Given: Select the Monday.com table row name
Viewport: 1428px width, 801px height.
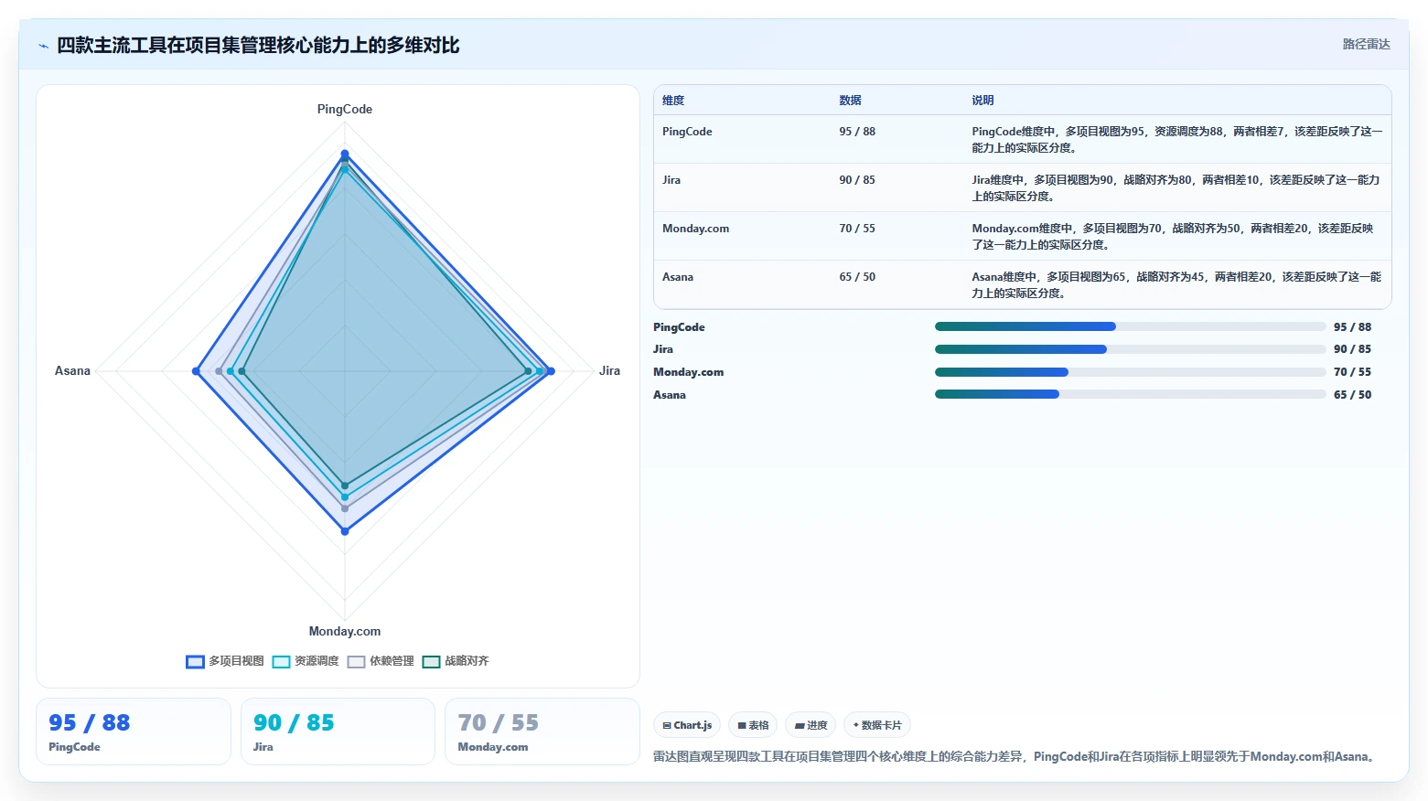Looking at the screenshot, I should click(x=695, y=229).
